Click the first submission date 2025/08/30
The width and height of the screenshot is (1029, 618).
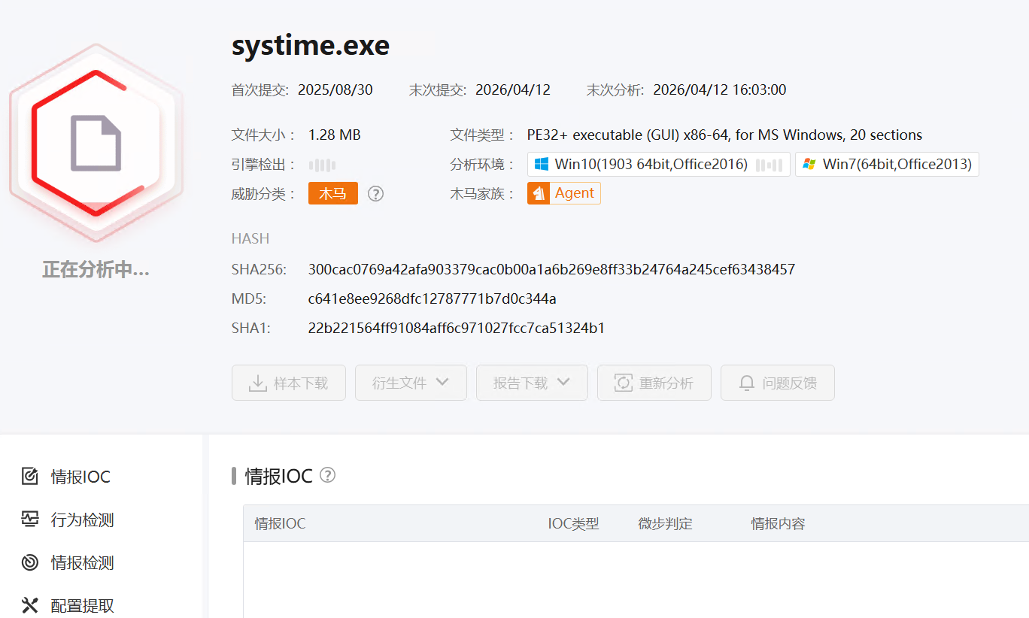pyautogui.click(x=335, y=90)
